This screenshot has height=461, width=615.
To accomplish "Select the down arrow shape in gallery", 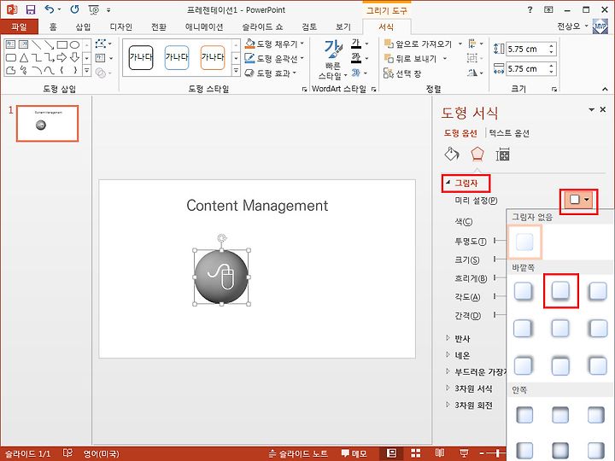I will pos(74,58).
